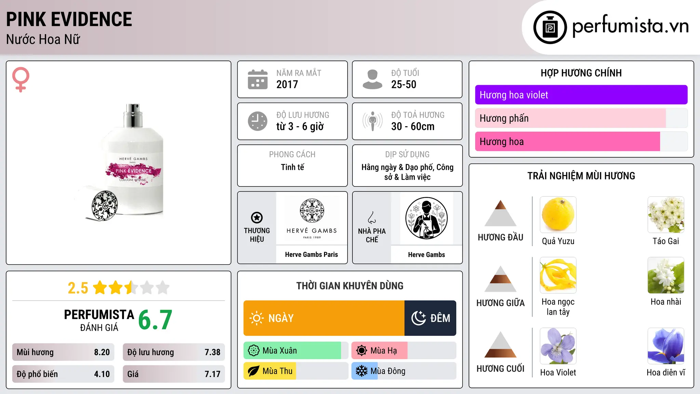Click the style value Tinh tế
Viewport: 700px width, 394px height.
[x=293, y=167]
